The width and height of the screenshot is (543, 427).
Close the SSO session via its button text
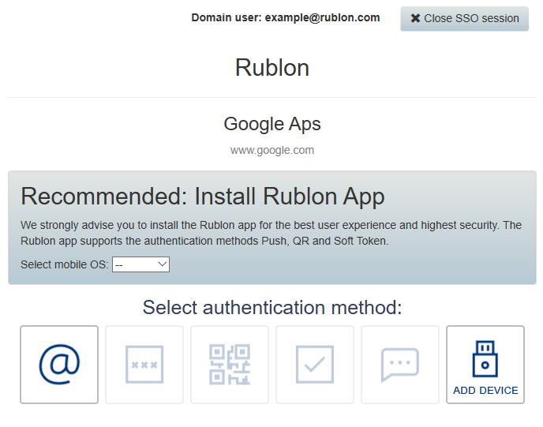point(471,18)
